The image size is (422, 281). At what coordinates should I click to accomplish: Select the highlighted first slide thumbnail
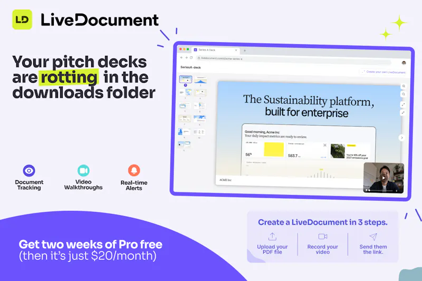coord(186,79)
